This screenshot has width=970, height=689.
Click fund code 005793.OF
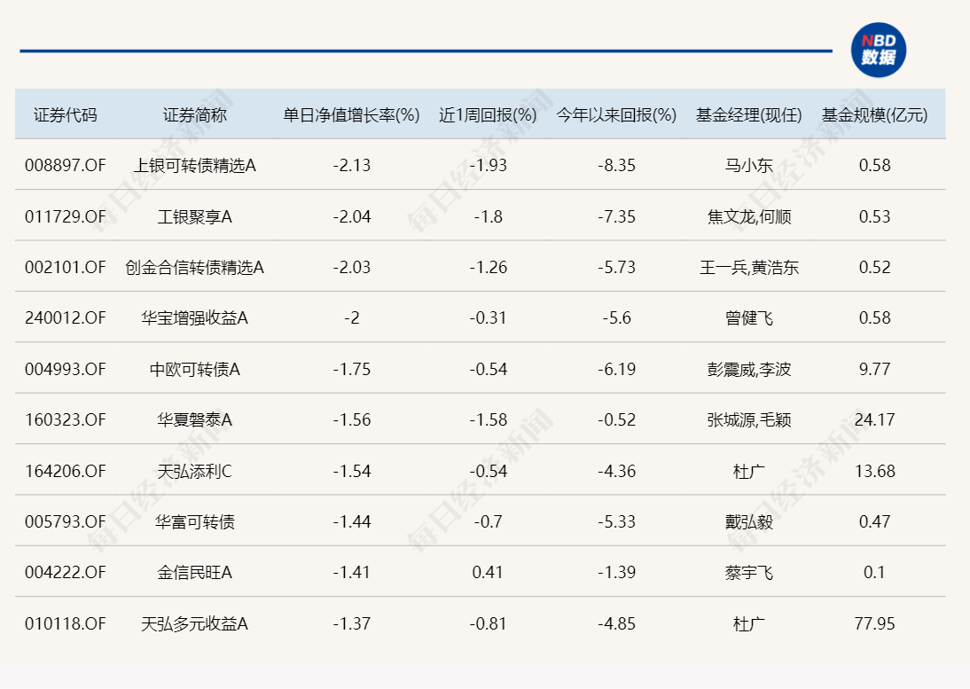(65, 522)
